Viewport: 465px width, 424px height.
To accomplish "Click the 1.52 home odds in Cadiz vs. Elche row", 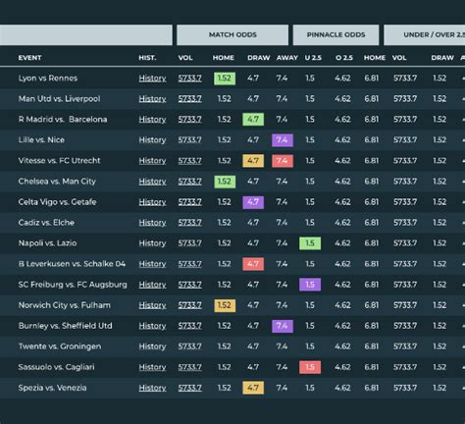I will coord(225,223).
